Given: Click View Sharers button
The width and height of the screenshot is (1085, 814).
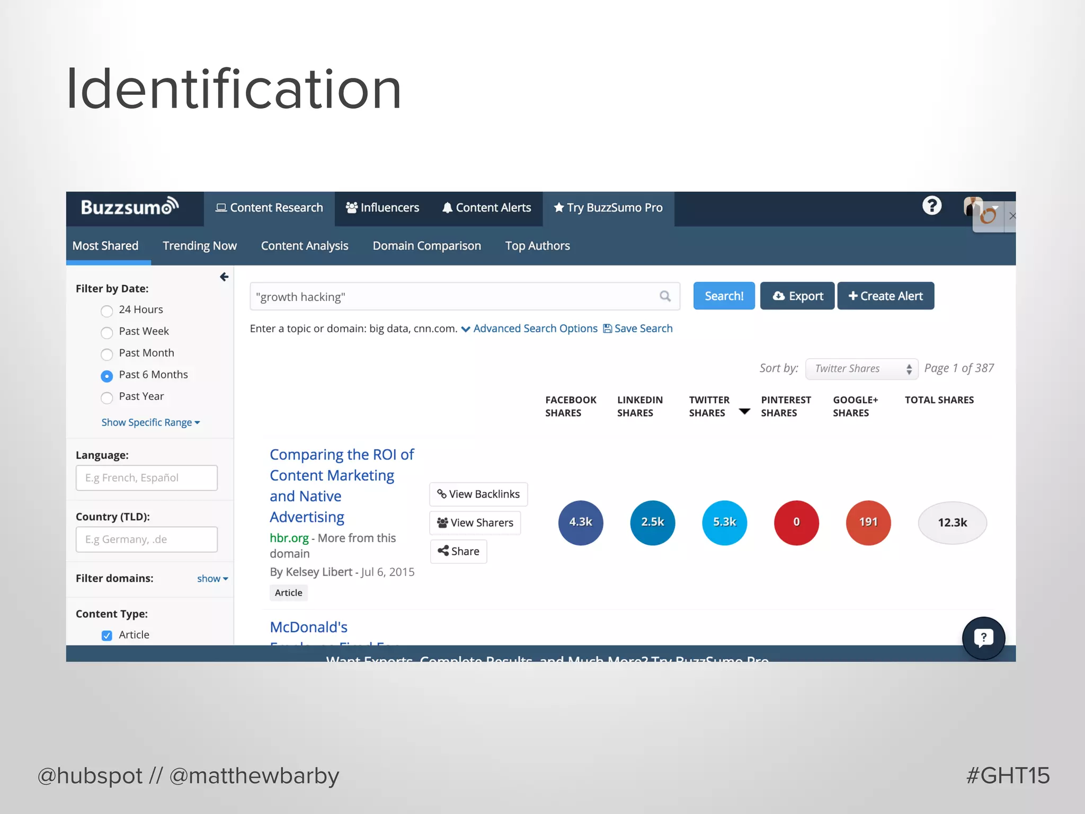Looking at the screenshot, I should tap(475, 523).
